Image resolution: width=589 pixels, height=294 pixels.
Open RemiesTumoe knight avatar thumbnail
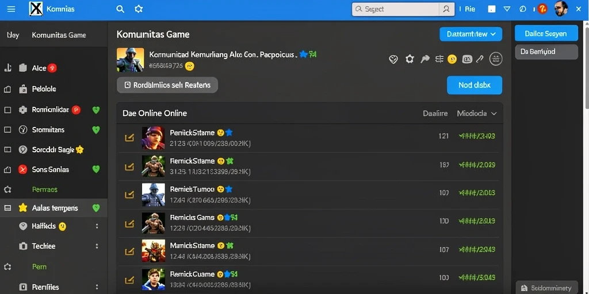click(x=153, y=195)
